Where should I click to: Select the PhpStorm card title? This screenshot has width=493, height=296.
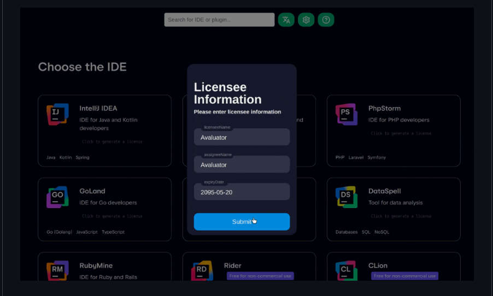point(385,109)
